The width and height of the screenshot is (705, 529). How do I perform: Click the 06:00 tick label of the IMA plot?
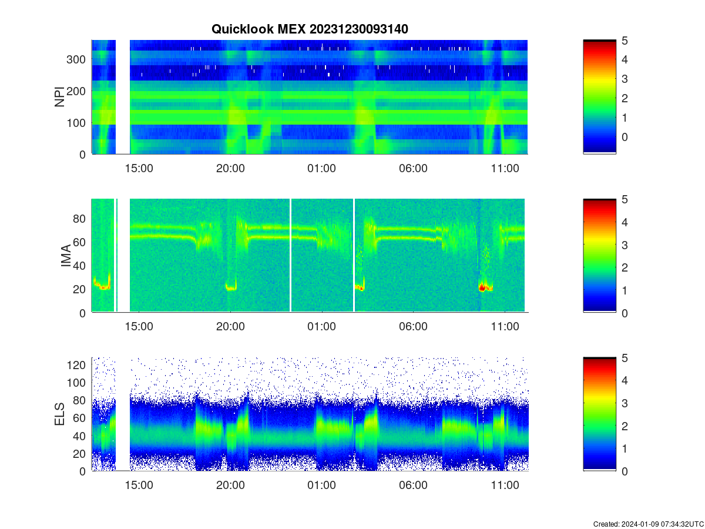coord(413,327)
